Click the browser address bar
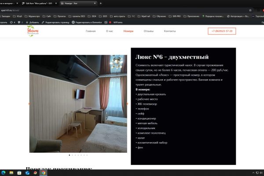The width and height of the screenshot is (264, 176). [124, 10]
